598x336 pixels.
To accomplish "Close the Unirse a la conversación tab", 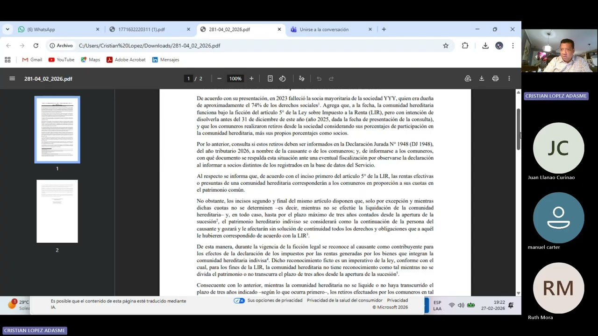I will [370, 29].
